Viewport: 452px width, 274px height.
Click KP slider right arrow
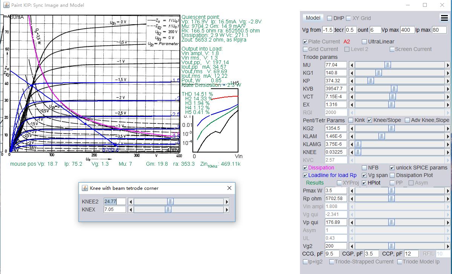pyautogui.click(x=448, y=81)
